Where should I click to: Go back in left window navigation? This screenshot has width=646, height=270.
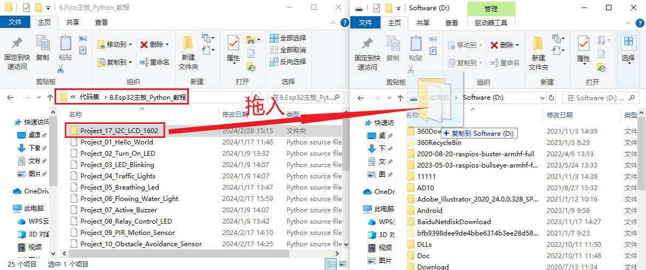10,98
